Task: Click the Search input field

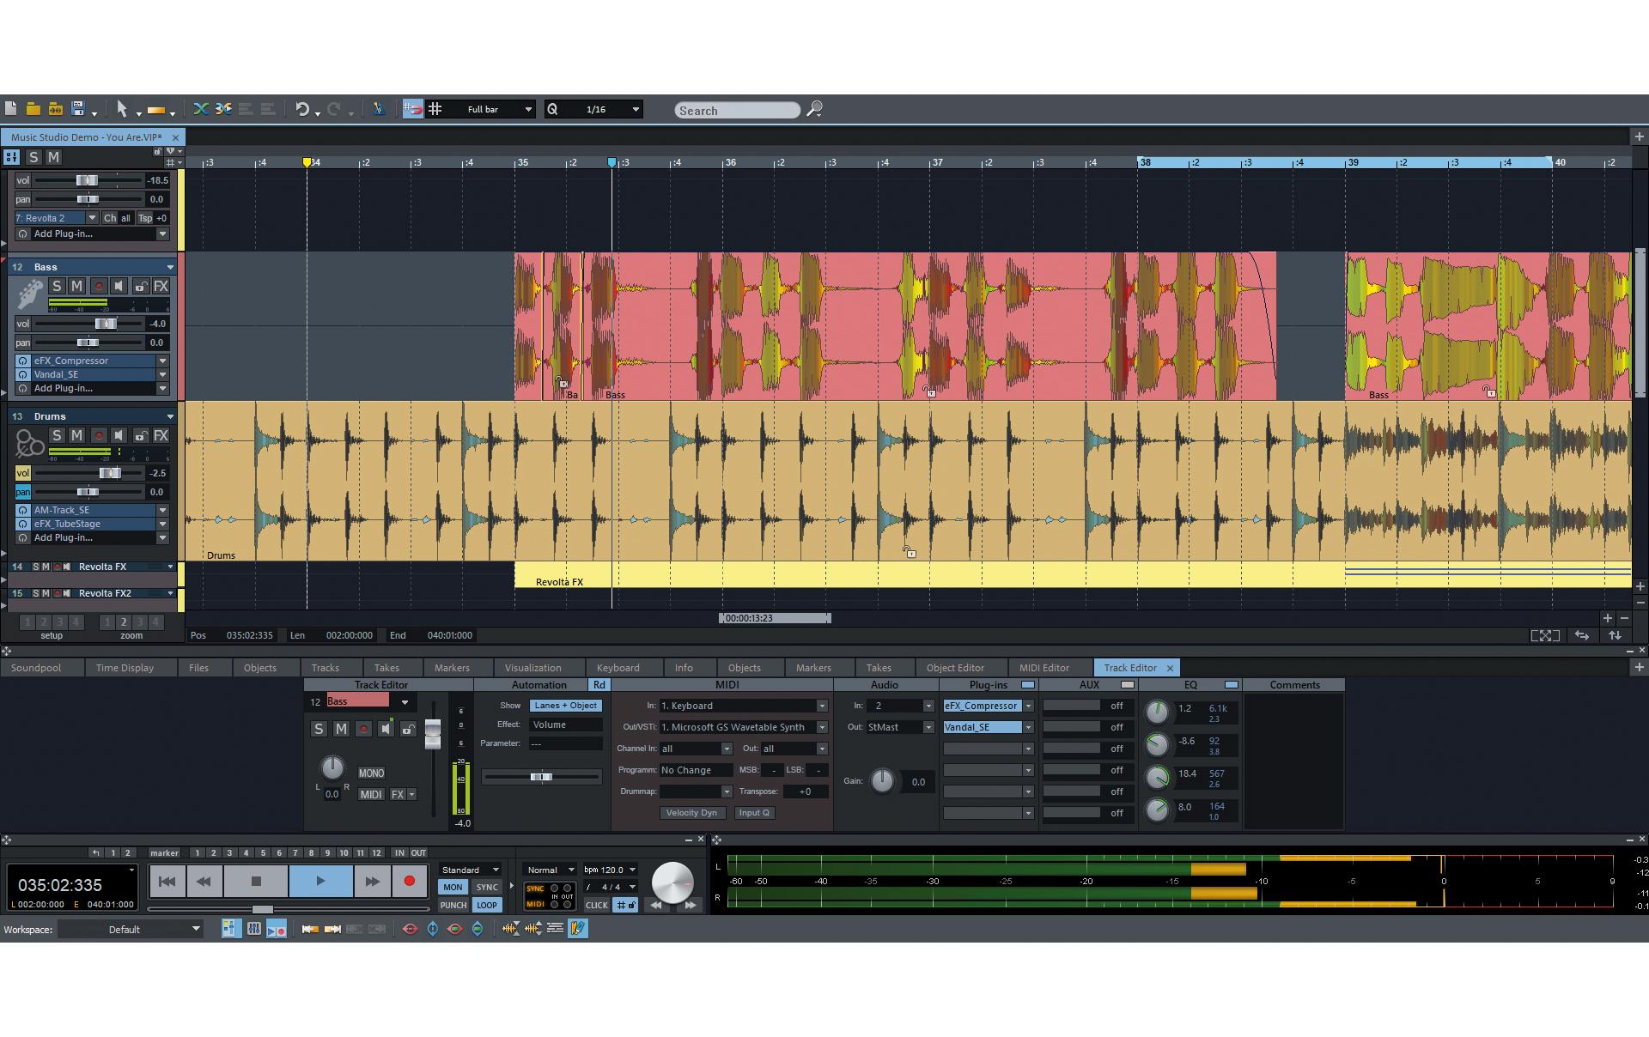Action: (x=737, y=110)
